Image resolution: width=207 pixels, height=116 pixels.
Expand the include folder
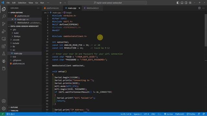coord(16,43)
